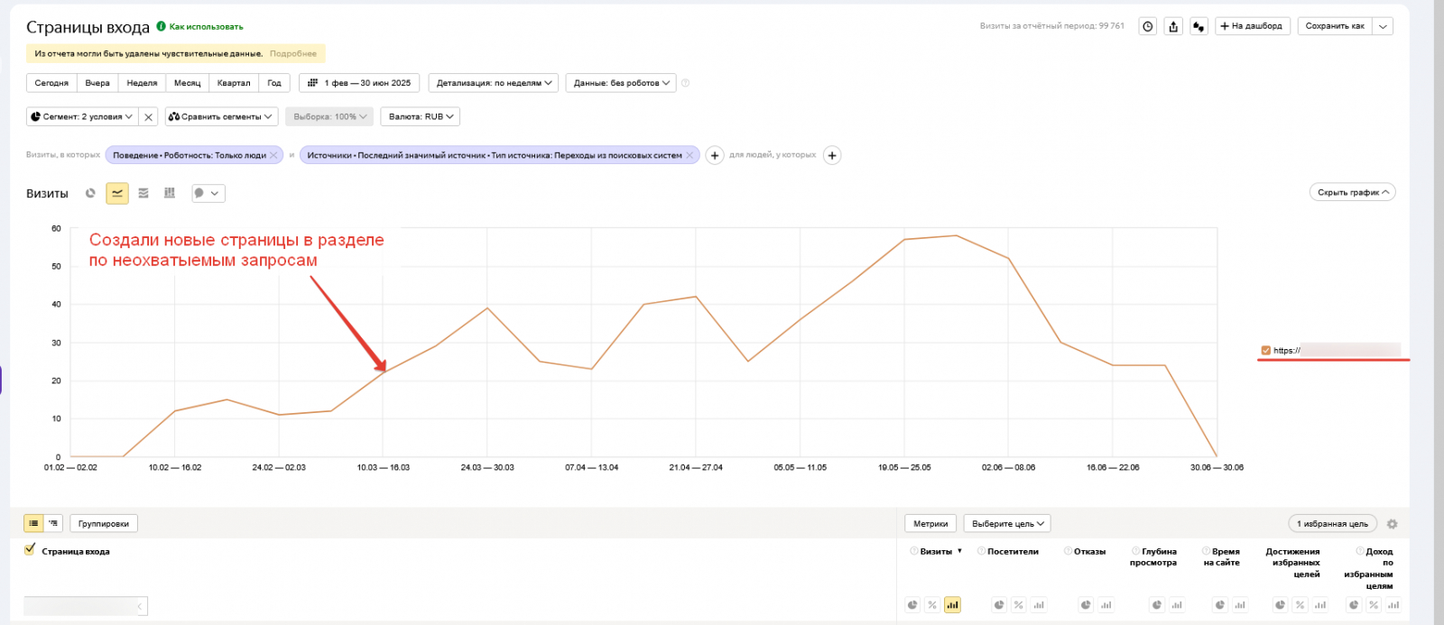Switch chart to column bars view
Screen dimensions: 1444x625
coord(170,193)
